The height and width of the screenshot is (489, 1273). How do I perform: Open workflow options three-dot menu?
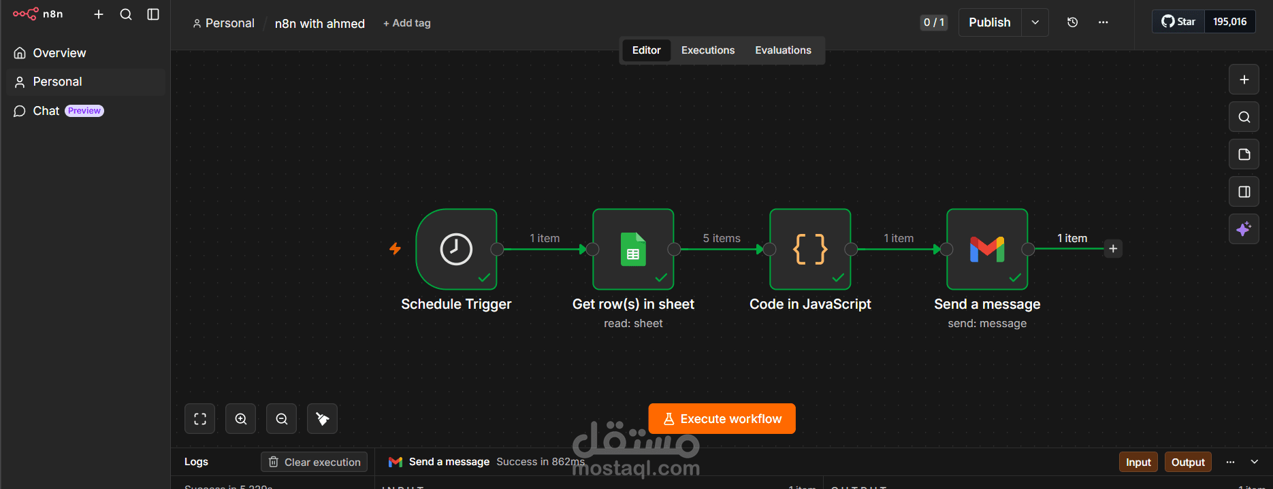tap(1103, 22)
